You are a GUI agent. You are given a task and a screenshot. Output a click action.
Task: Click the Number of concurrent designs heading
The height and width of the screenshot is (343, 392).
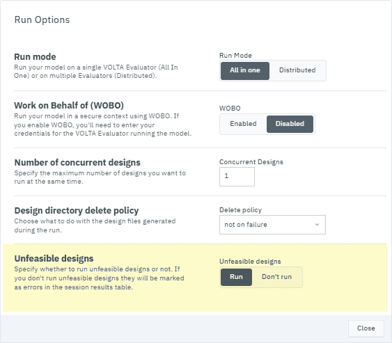(x=77, y=163)
